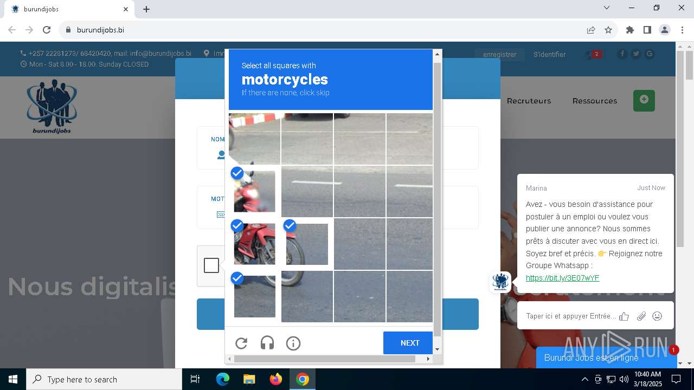Open Recruteurs menu
Image resolution: width=694 pixels, height=390 pixels.
(x=529, y=101)
